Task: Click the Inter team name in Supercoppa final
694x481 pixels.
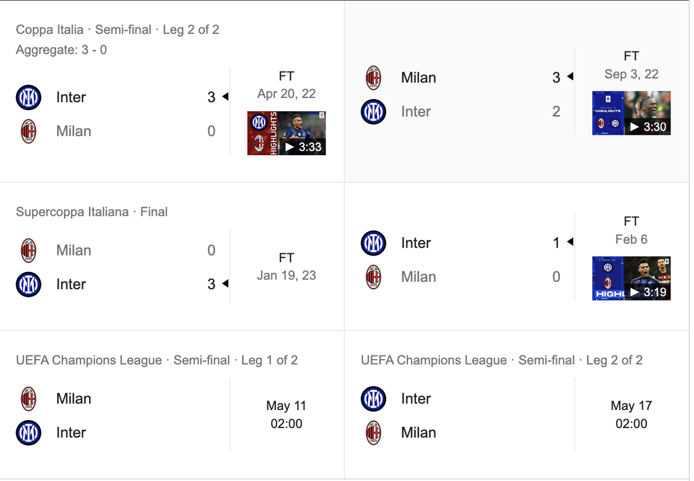Action: pyautogui.click(x=71, y=284)
